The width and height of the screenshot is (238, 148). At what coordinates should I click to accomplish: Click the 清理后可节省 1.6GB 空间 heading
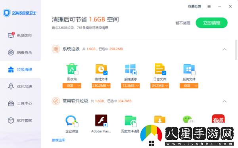(x=85, y=19)
